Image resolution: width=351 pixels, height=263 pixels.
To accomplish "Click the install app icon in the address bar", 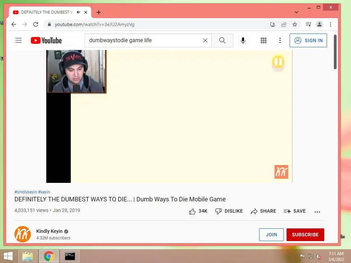I will point(273,24).
